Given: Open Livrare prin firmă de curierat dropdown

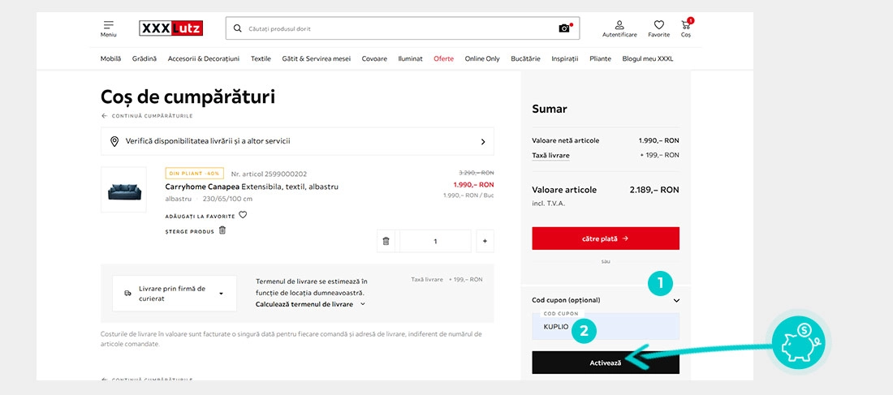Looking at the screenshot, I should tap(175, 294).
